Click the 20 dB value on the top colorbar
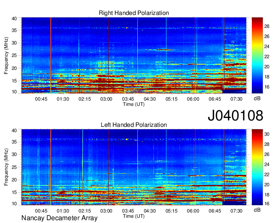 (267, 67)
